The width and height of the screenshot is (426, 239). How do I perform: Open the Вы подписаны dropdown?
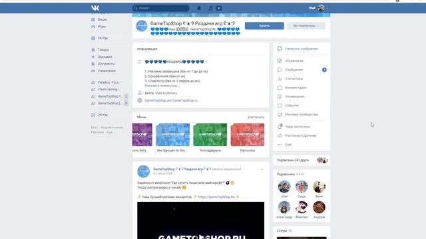306,26
